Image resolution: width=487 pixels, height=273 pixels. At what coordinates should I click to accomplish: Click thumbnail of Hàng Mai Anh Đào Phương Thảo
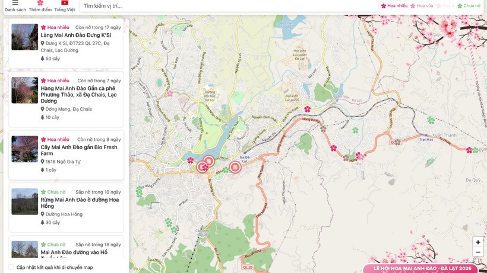24,90
